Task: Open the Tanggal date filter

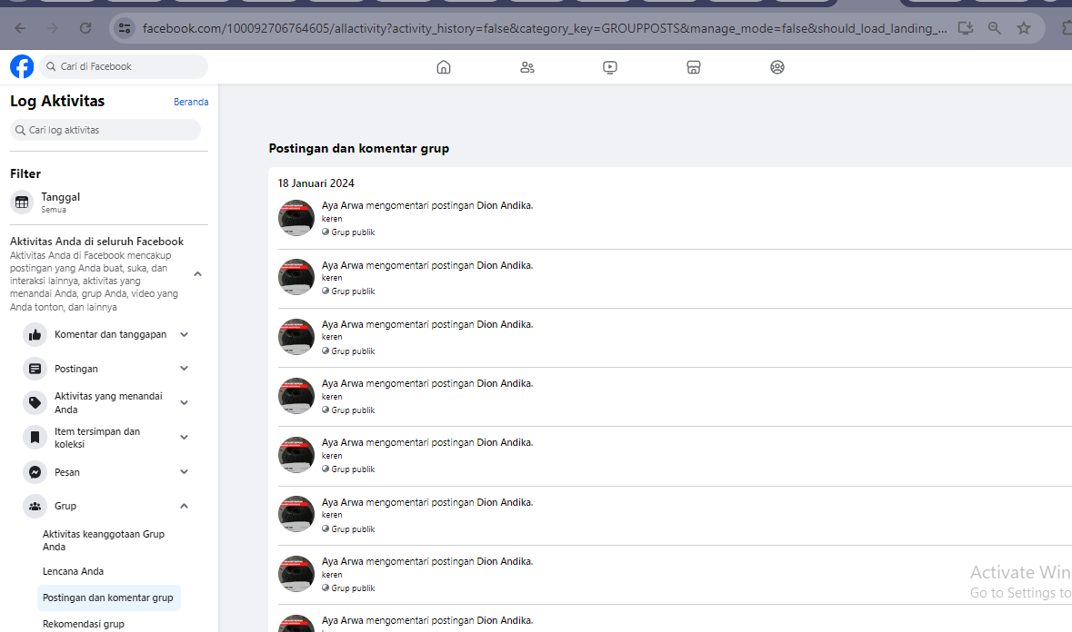Action: (109, 202)
